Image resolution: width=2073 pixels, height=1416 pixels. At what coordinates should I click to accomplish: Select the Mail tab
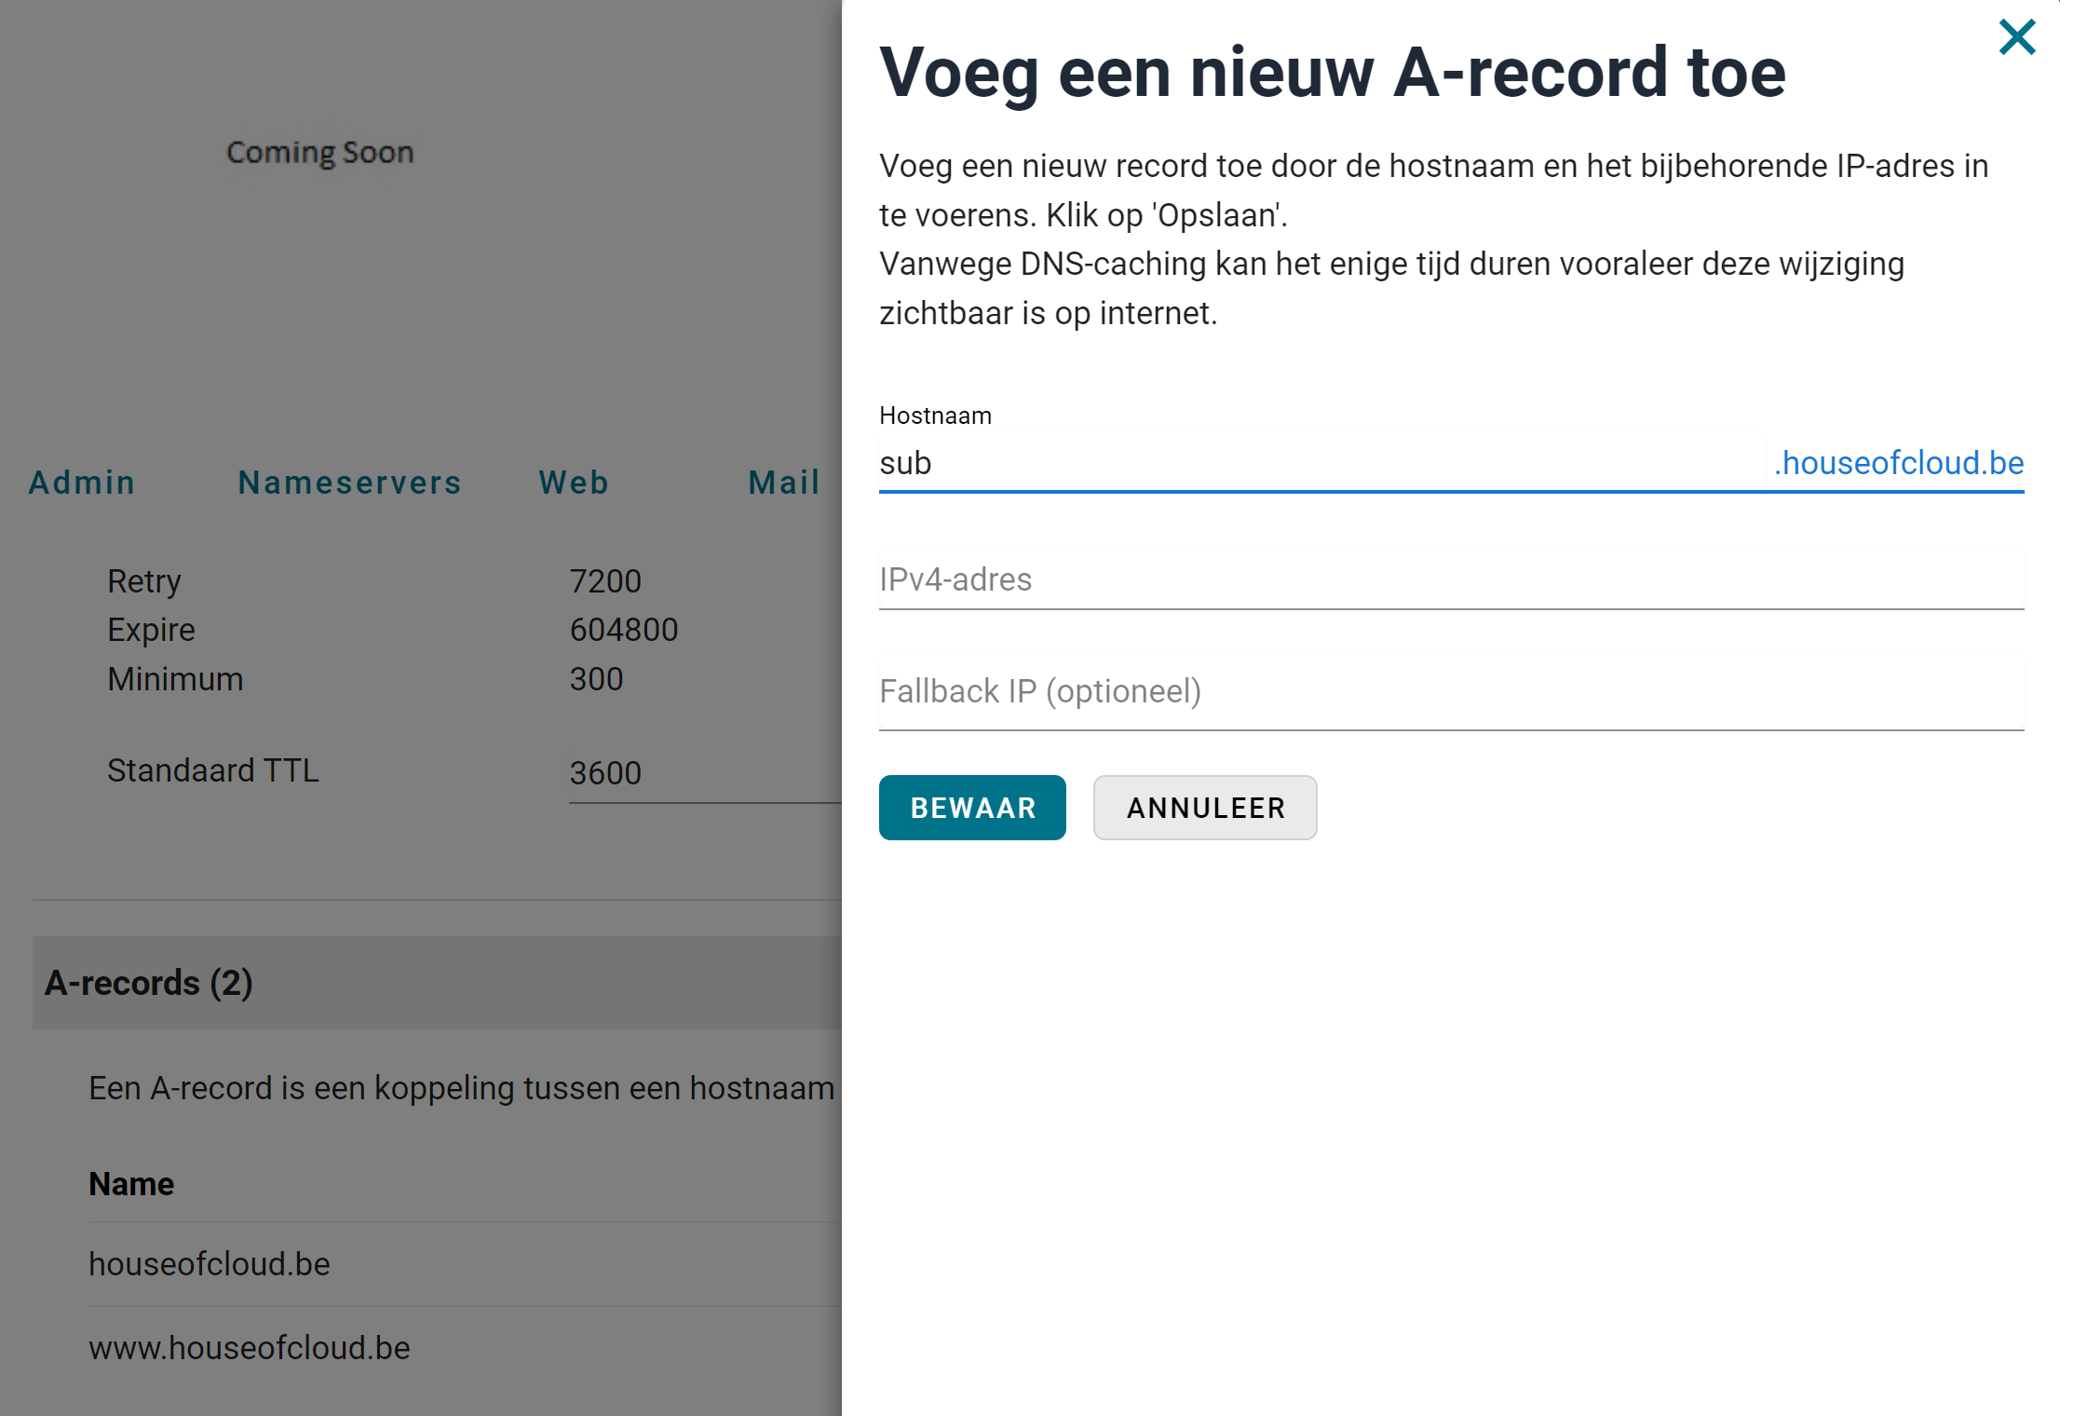coord(784,483)
